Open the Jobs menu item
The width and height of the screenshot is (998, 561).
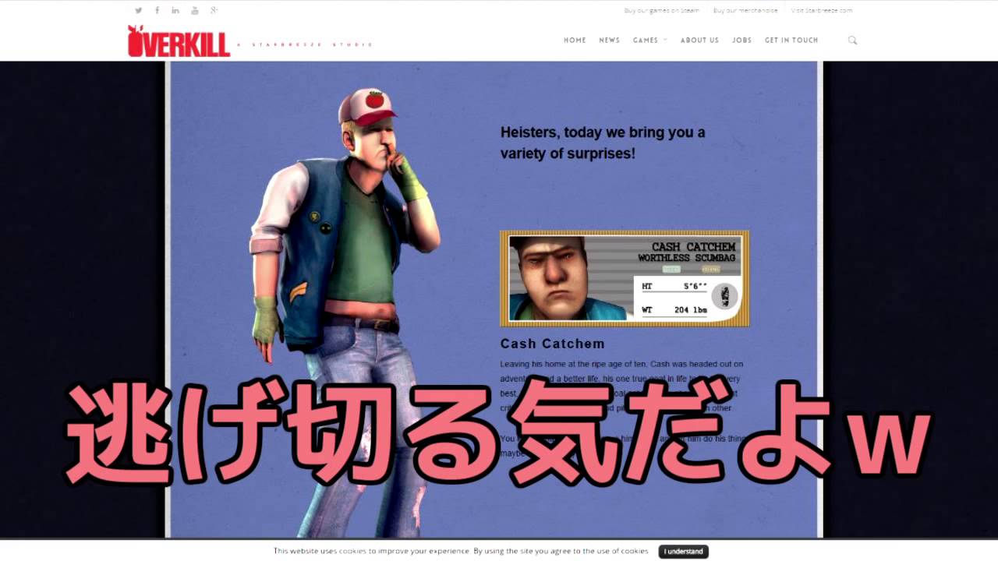741,41
